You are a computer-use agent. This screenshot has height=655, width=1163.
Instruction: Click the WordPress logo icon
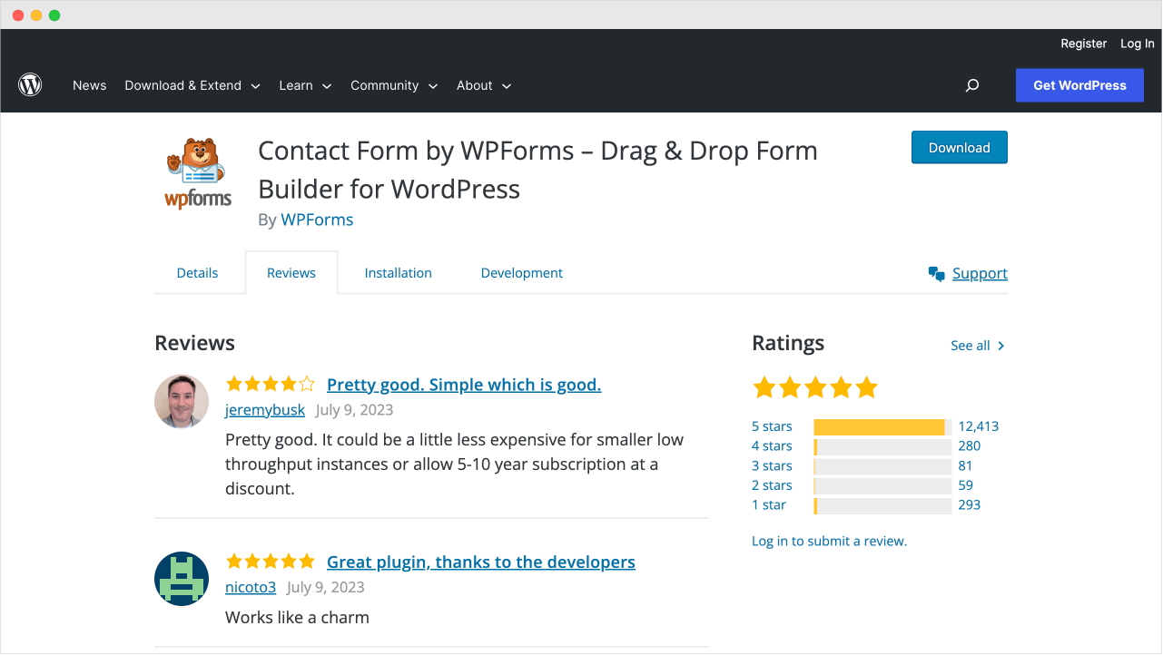[x=30, y=85]
